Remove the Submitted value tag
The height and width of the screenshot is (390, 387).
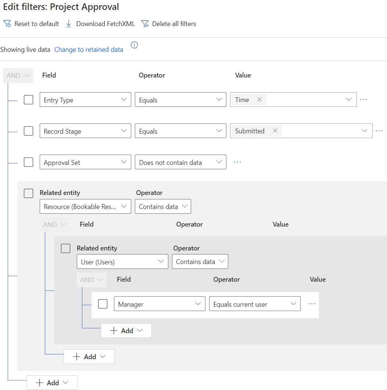tap(275, 131)
